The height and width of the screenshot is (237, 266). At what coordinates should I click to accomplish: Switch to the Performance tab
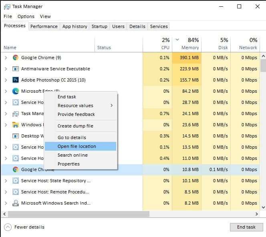pyautogui.click(x=44, y=26)
